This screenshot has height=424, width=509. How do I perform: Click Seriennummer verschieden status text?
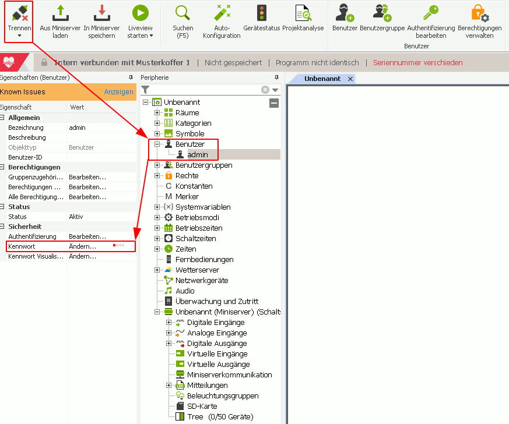click(418, 62)
